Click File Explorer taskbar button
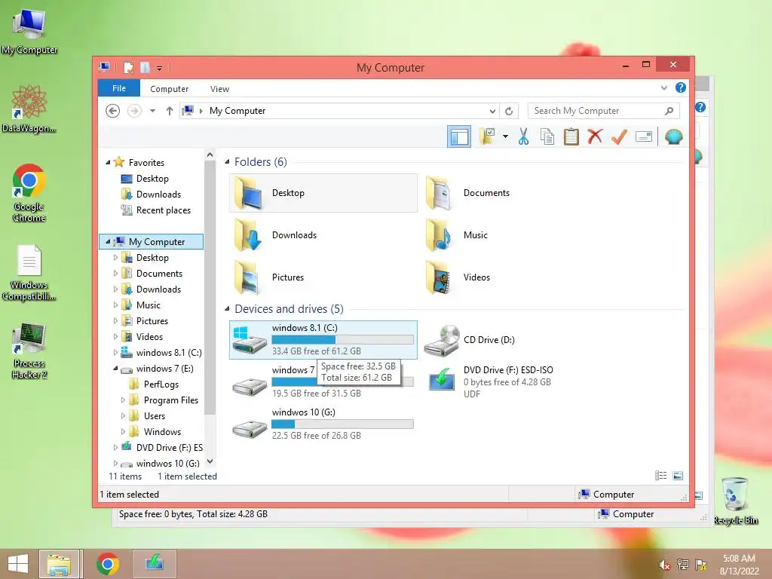 59,564
